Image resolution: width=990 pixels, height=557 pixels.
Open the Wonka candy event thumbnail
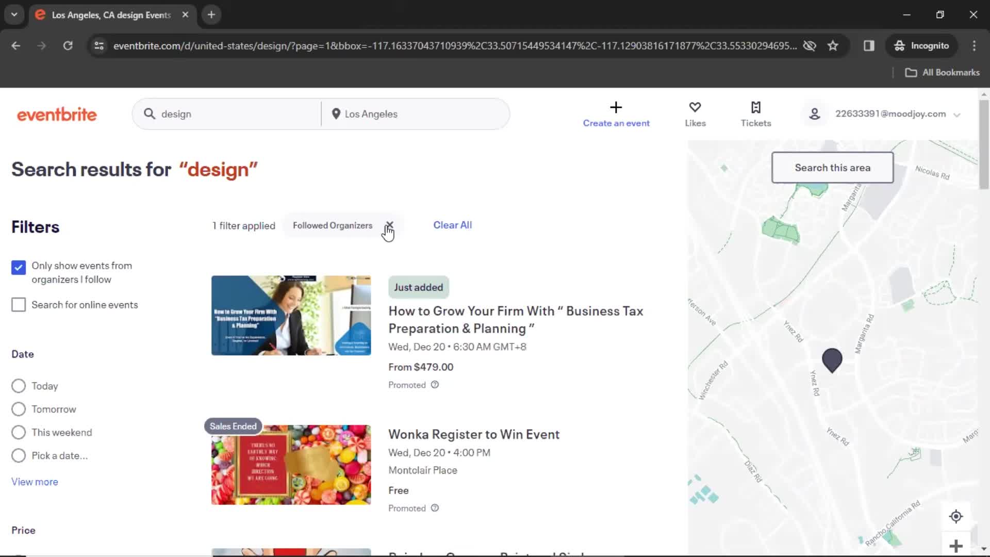(x=291, y=465)
